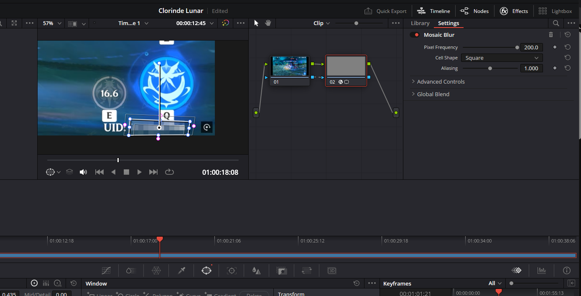This screenshot has width=581, height=296.
Task: Reset the Mosaic Blur effect
Action: 568,35
